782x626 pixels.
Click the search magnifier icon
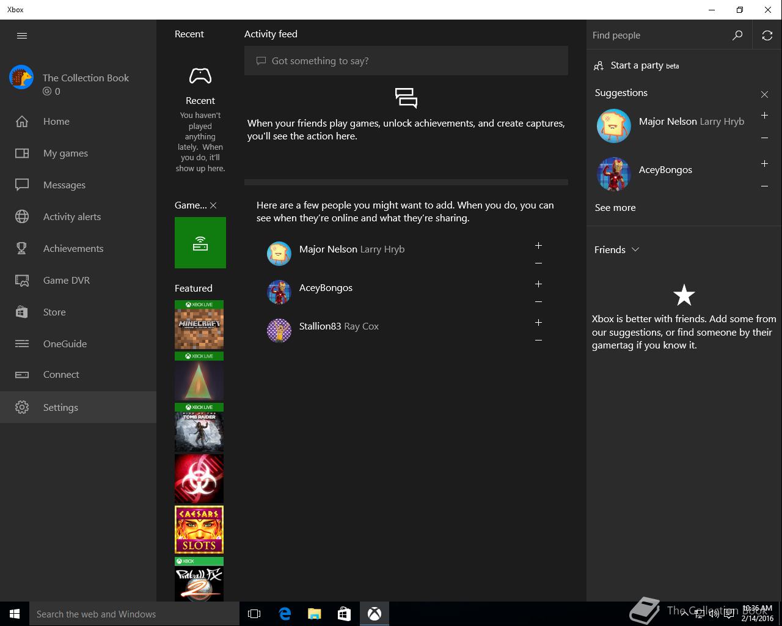point(737,35)
